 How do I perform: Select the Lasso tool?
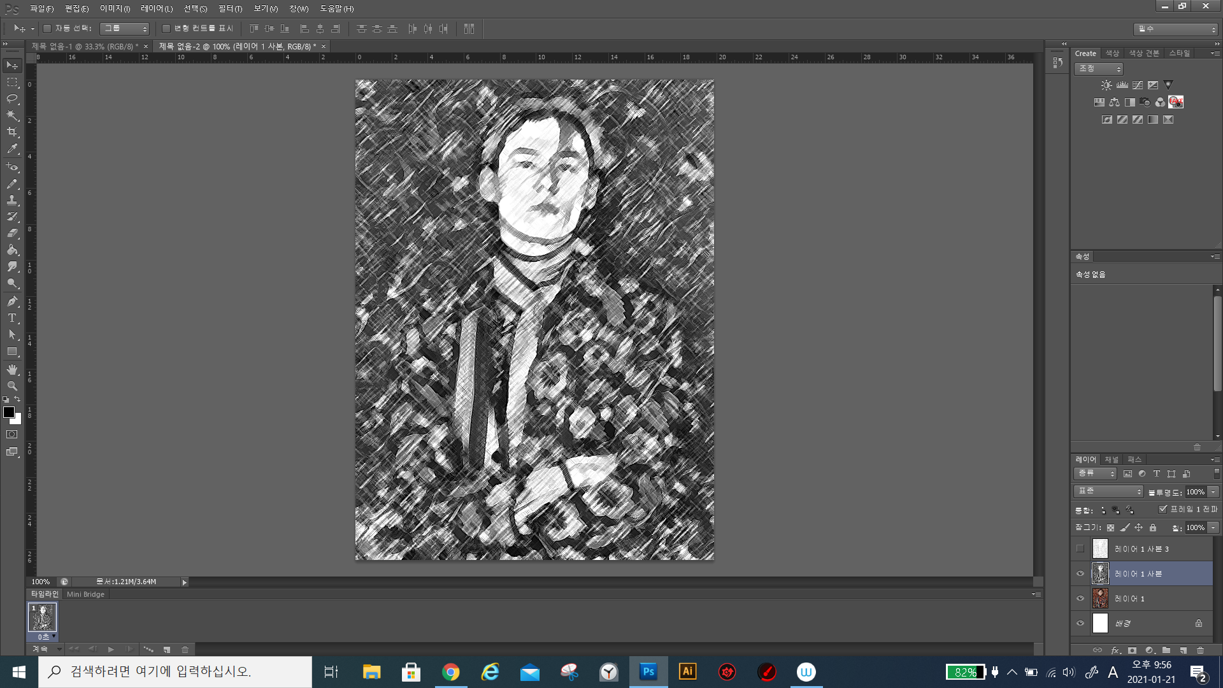(12, 99)
